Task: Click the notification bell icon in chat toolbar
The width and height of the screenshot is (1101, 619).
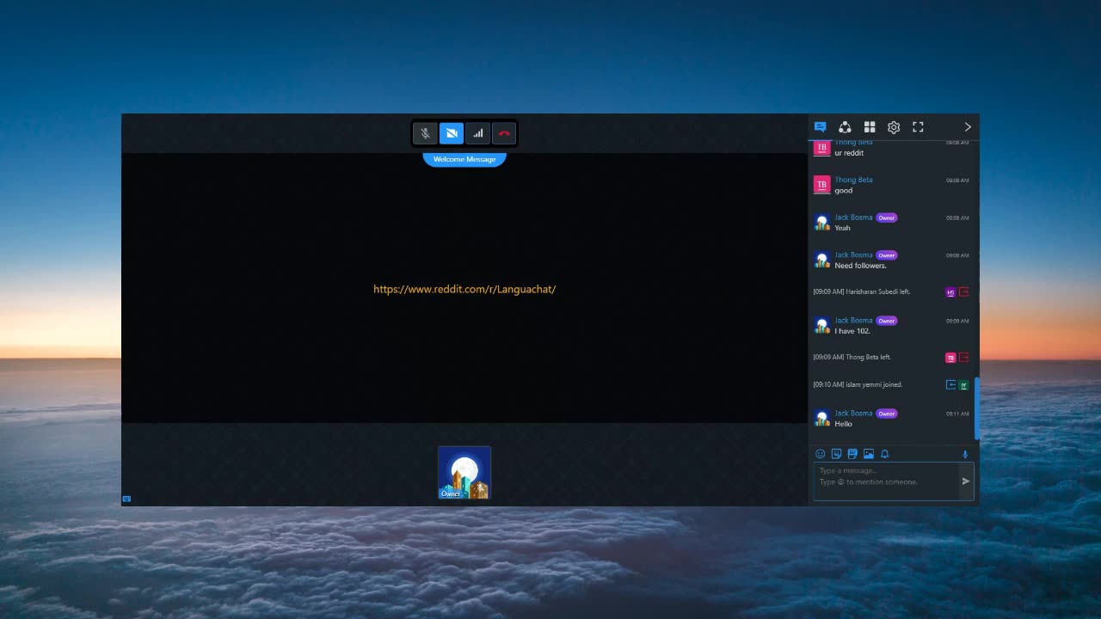Action: click(x=884, y=454)
